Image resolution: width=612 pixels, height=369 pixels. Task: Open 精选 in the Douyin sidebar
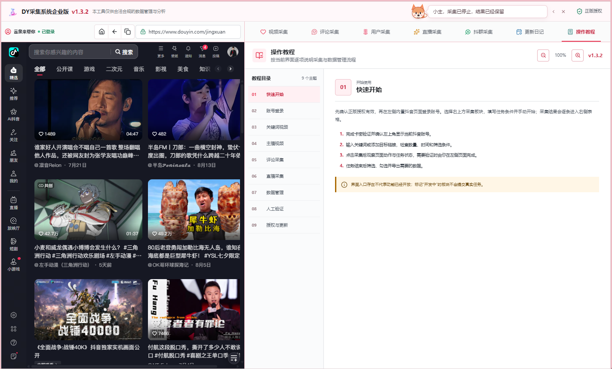pos(14,73)
